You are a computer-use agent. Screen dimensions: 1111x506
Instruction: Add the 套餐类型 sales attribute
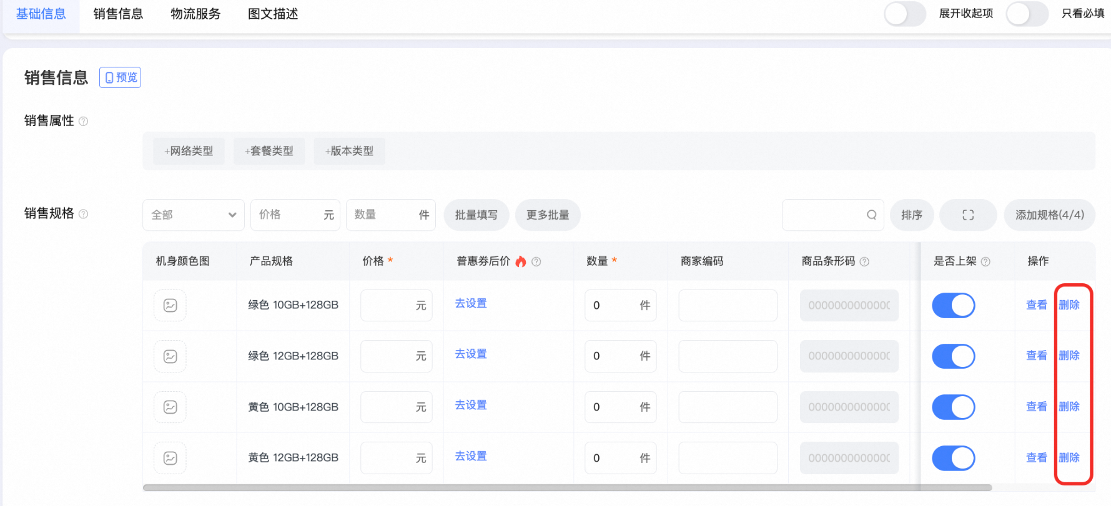(269, 151)
